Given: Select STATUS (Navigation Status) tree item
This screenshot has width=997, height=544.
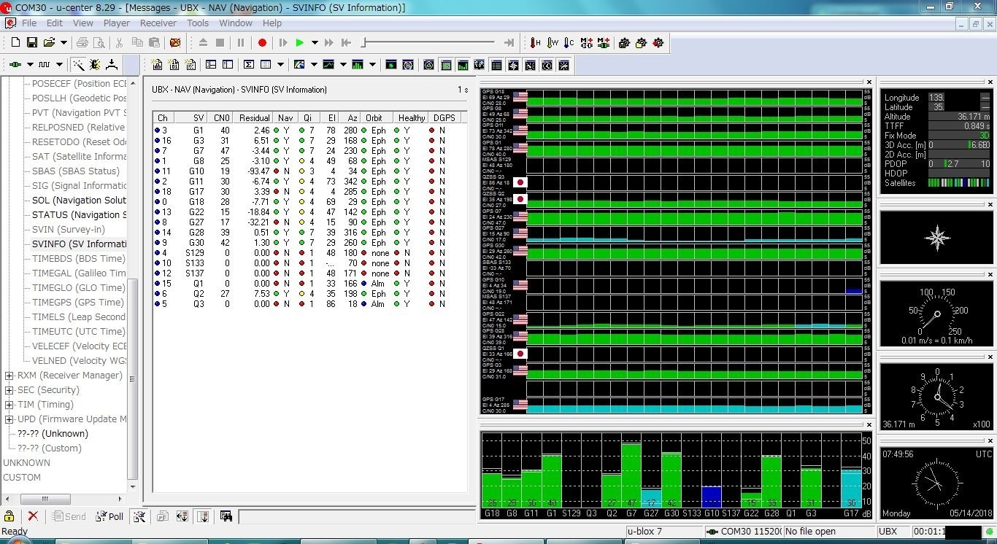Looking at the screenshot, I should [x=79, y=215].
